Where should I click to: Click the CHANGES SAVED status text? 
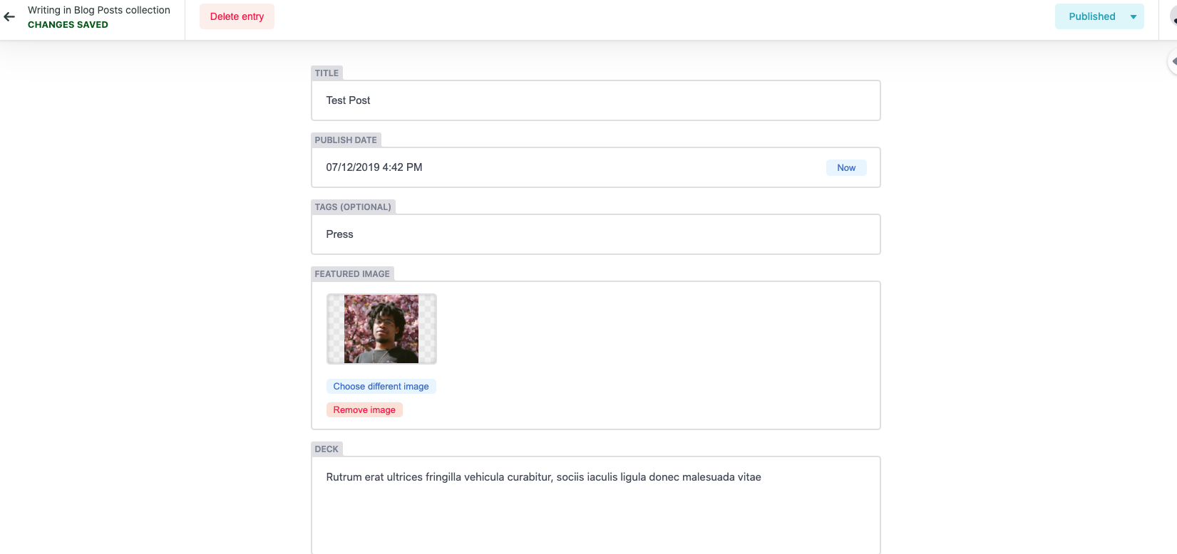coord(68,24)
